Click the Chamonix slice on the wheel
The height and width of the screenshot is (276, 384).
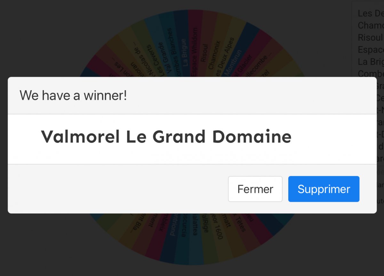coord(214,55)
